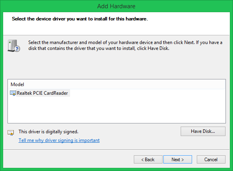Go back with the < Back button

[x=148, y=160]
